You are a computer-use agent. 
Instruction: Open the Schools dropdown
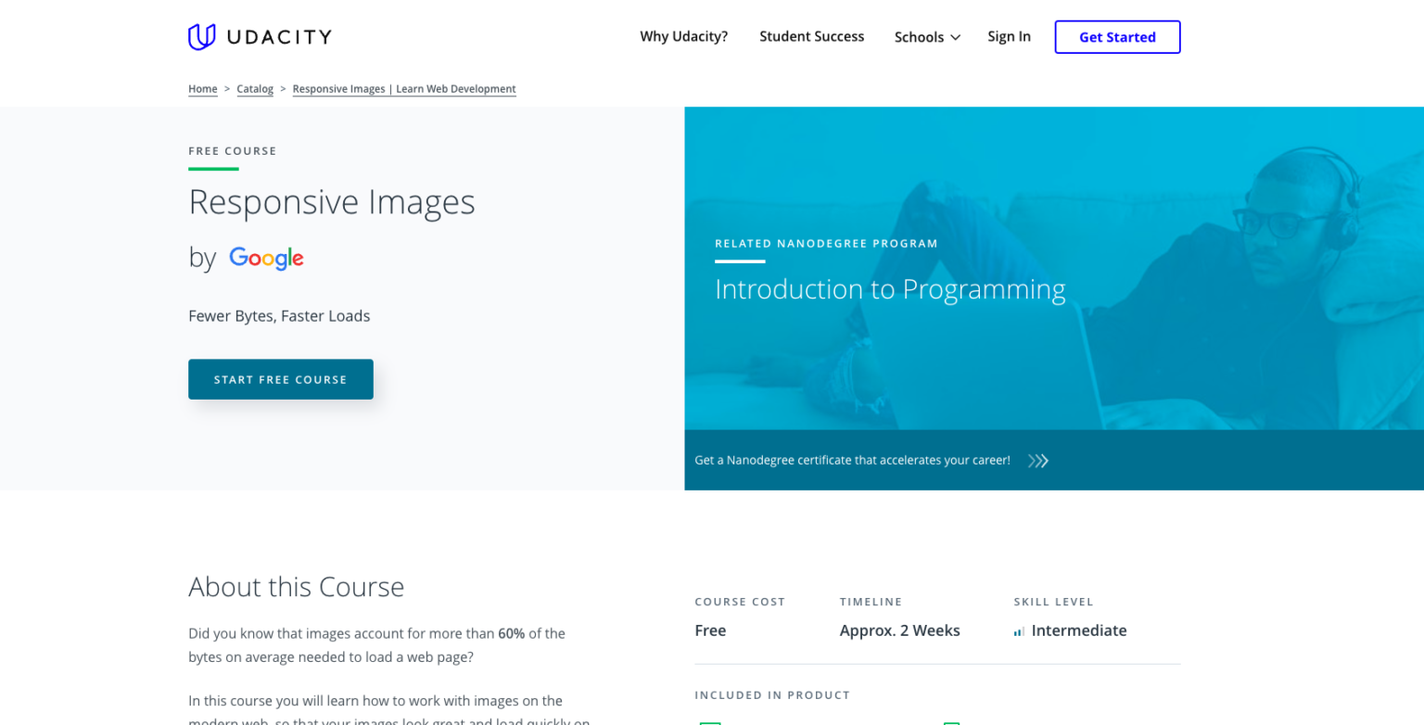[921, 37]
